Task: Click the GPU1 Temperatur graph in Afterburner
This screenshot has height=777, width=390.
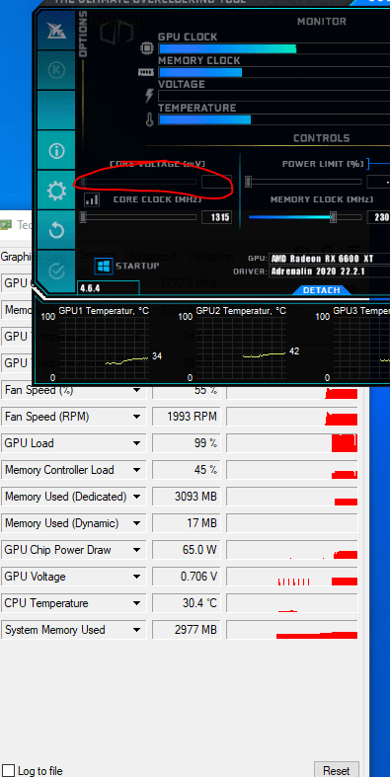Action: coord(104,348)
